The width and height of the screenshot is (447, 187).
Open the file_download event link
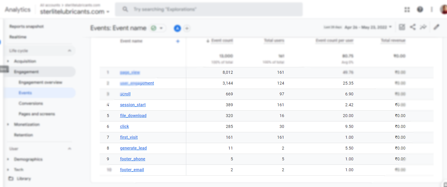tap(133, 116)
